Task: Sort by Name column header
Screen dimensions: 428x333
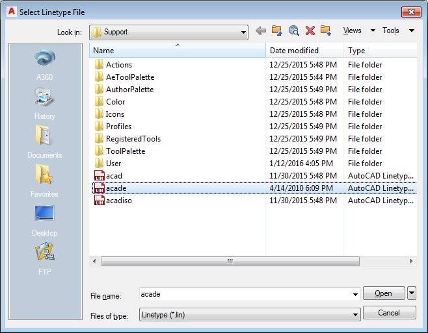Action: click(178, 51)
